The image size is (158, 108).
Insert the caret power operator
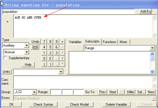tap(62, 64)
